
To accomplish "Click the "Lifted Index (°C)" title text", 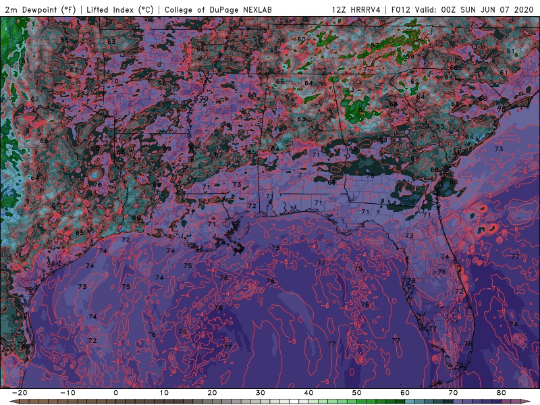I will point(120,9).
